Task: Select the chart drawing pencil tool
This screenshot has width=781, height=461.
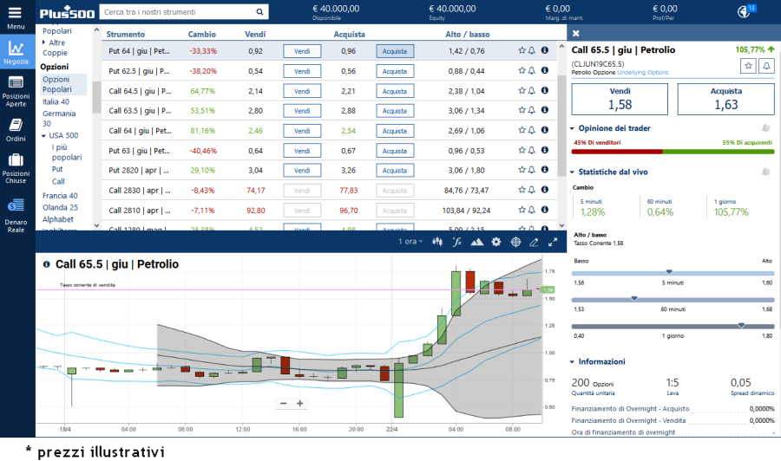Action: click(x=535, y=242)
